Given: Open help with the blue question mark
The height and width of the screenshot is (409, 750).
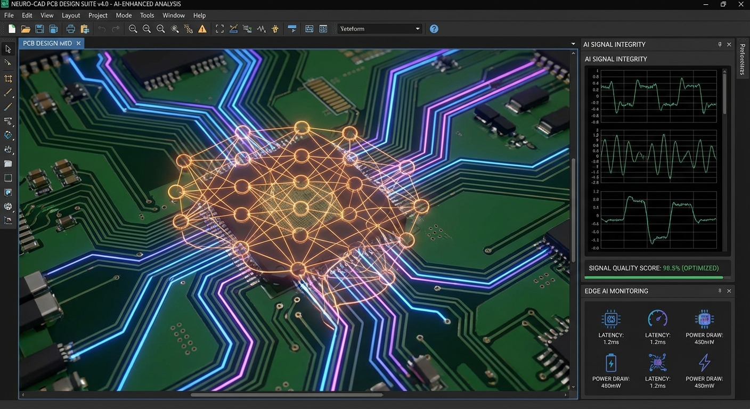Looking at the screenshot, I should [434, 29].
